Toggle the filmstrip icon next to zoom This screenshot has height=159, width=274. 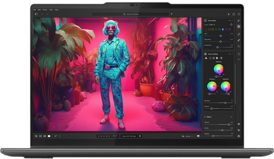198,136
